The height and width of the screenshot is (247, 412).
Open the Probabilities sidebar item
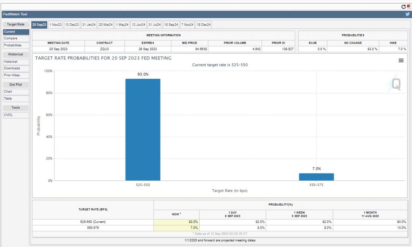16,45
